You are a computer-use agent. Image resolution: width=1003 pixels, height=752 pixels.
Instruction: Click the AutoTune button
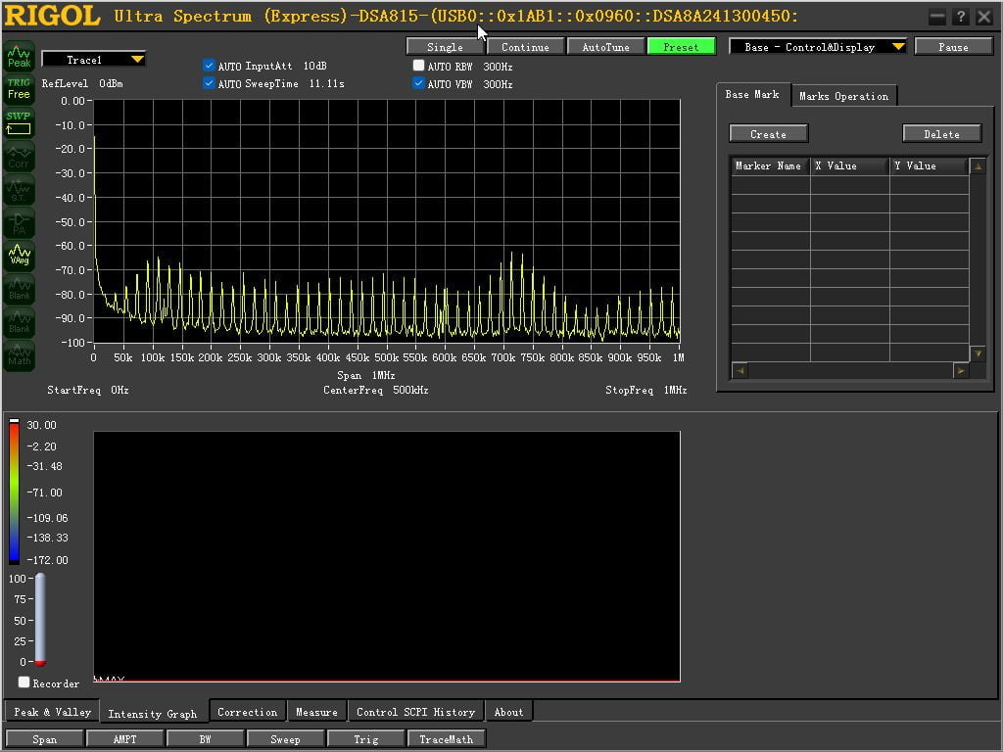click(605, 47)
